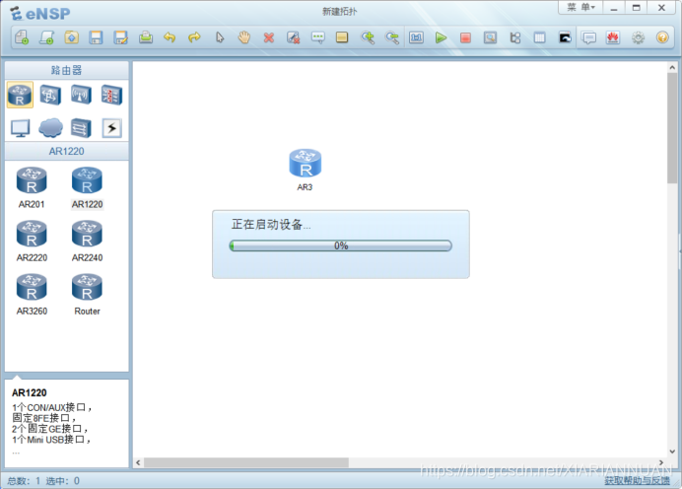Open the 菜单 dropdown menu
The width and height of the screenshot is (682, 489).
pos(580,8)
